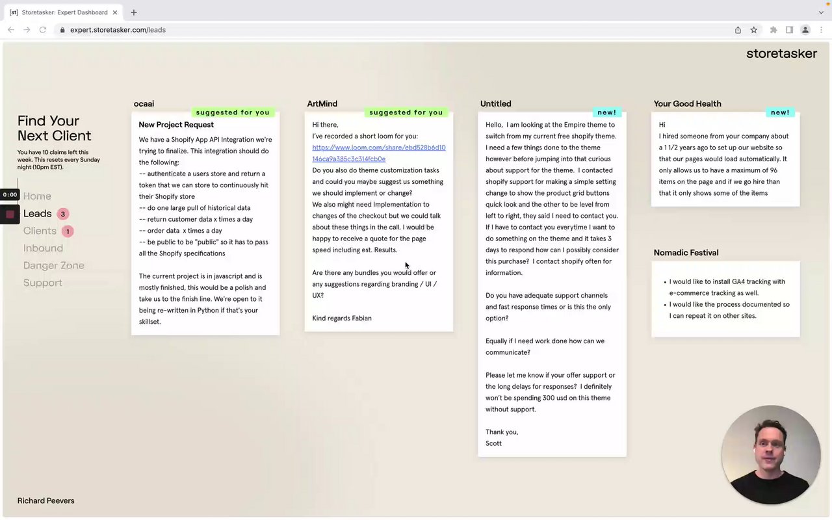Click the New Project Request heading
Image resolution: width=832 pixels, height=520 pixels.
176,125
